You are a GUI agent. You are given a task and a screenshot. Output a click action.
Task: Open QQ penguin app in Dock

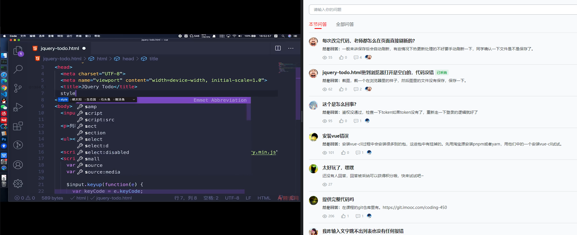(x=4, y=101)
